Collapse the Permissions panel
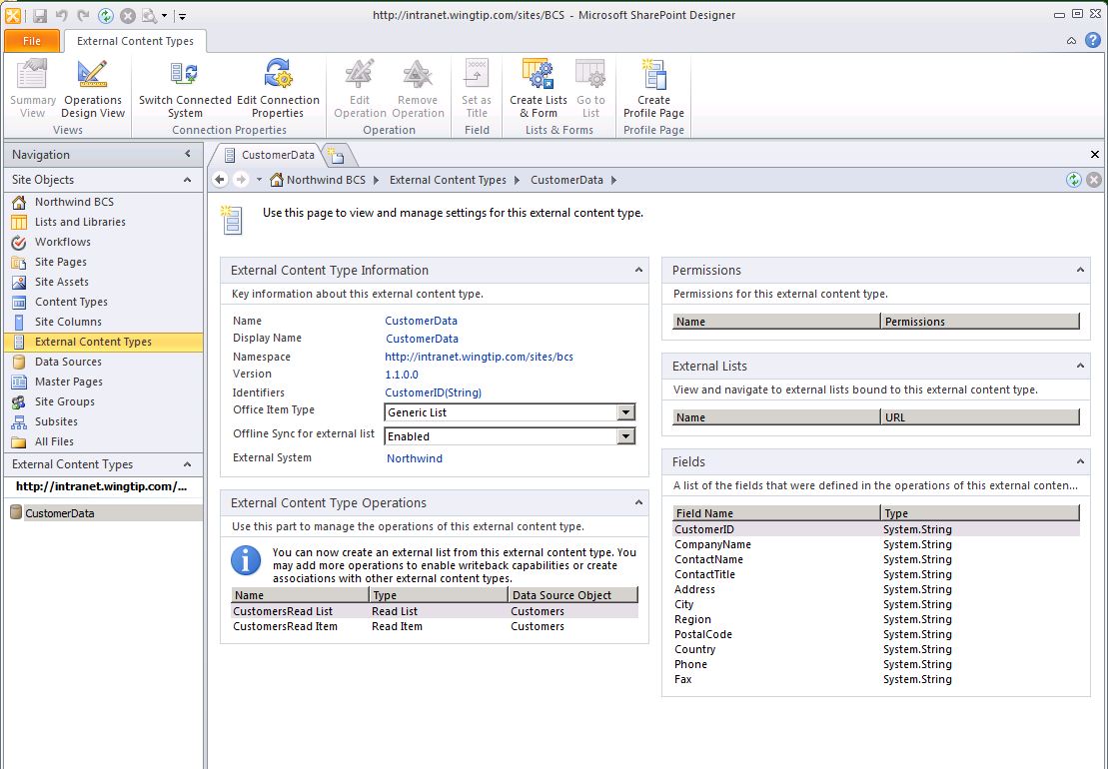The height and width of the screenshot is (769, 1108). 1080,270
